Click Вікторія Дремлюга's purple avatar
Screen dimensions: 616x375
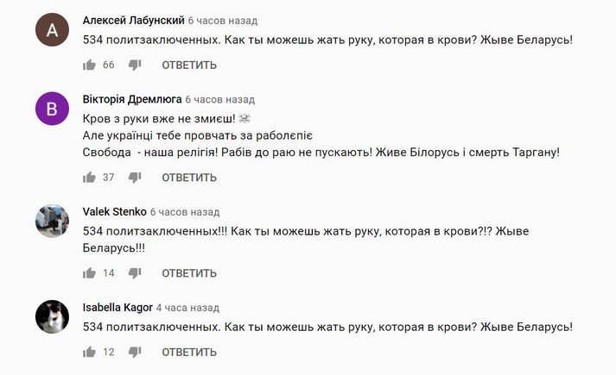(52, 109)
